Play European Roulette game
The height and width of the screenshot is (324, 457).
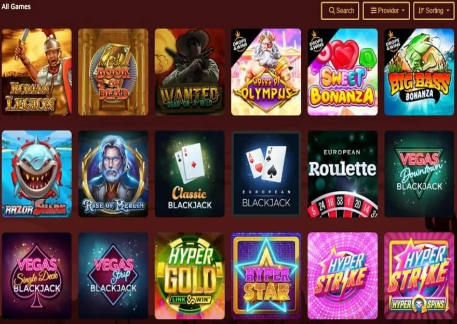[x=343, y=174]
